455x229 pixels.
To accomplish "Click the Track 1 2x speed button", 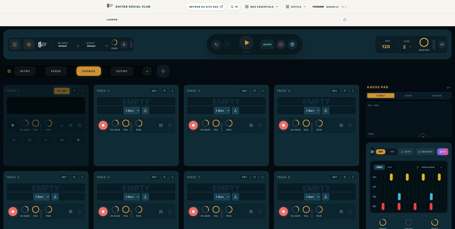I will 62,140.
